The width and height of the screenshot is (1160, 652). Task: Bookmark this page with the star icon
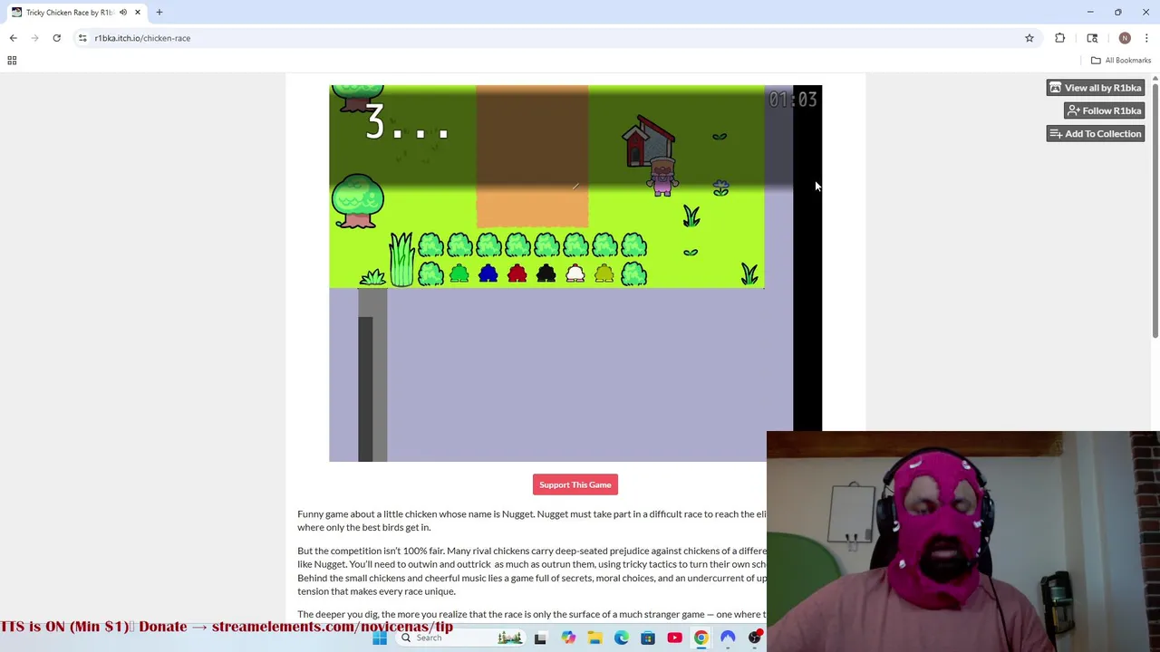coord(1029,38)
